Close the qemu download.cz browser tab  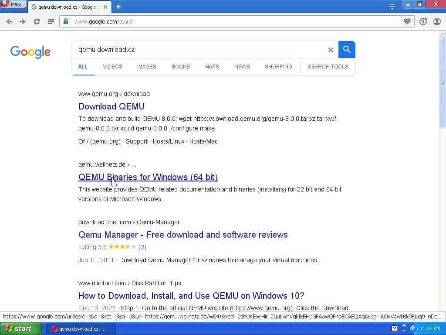pyautogui.click(x=105, y=7)
